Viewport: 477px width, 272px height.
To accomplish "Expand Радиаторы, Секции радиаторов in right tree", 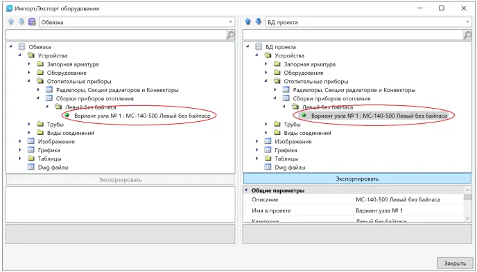I will 275,90.
